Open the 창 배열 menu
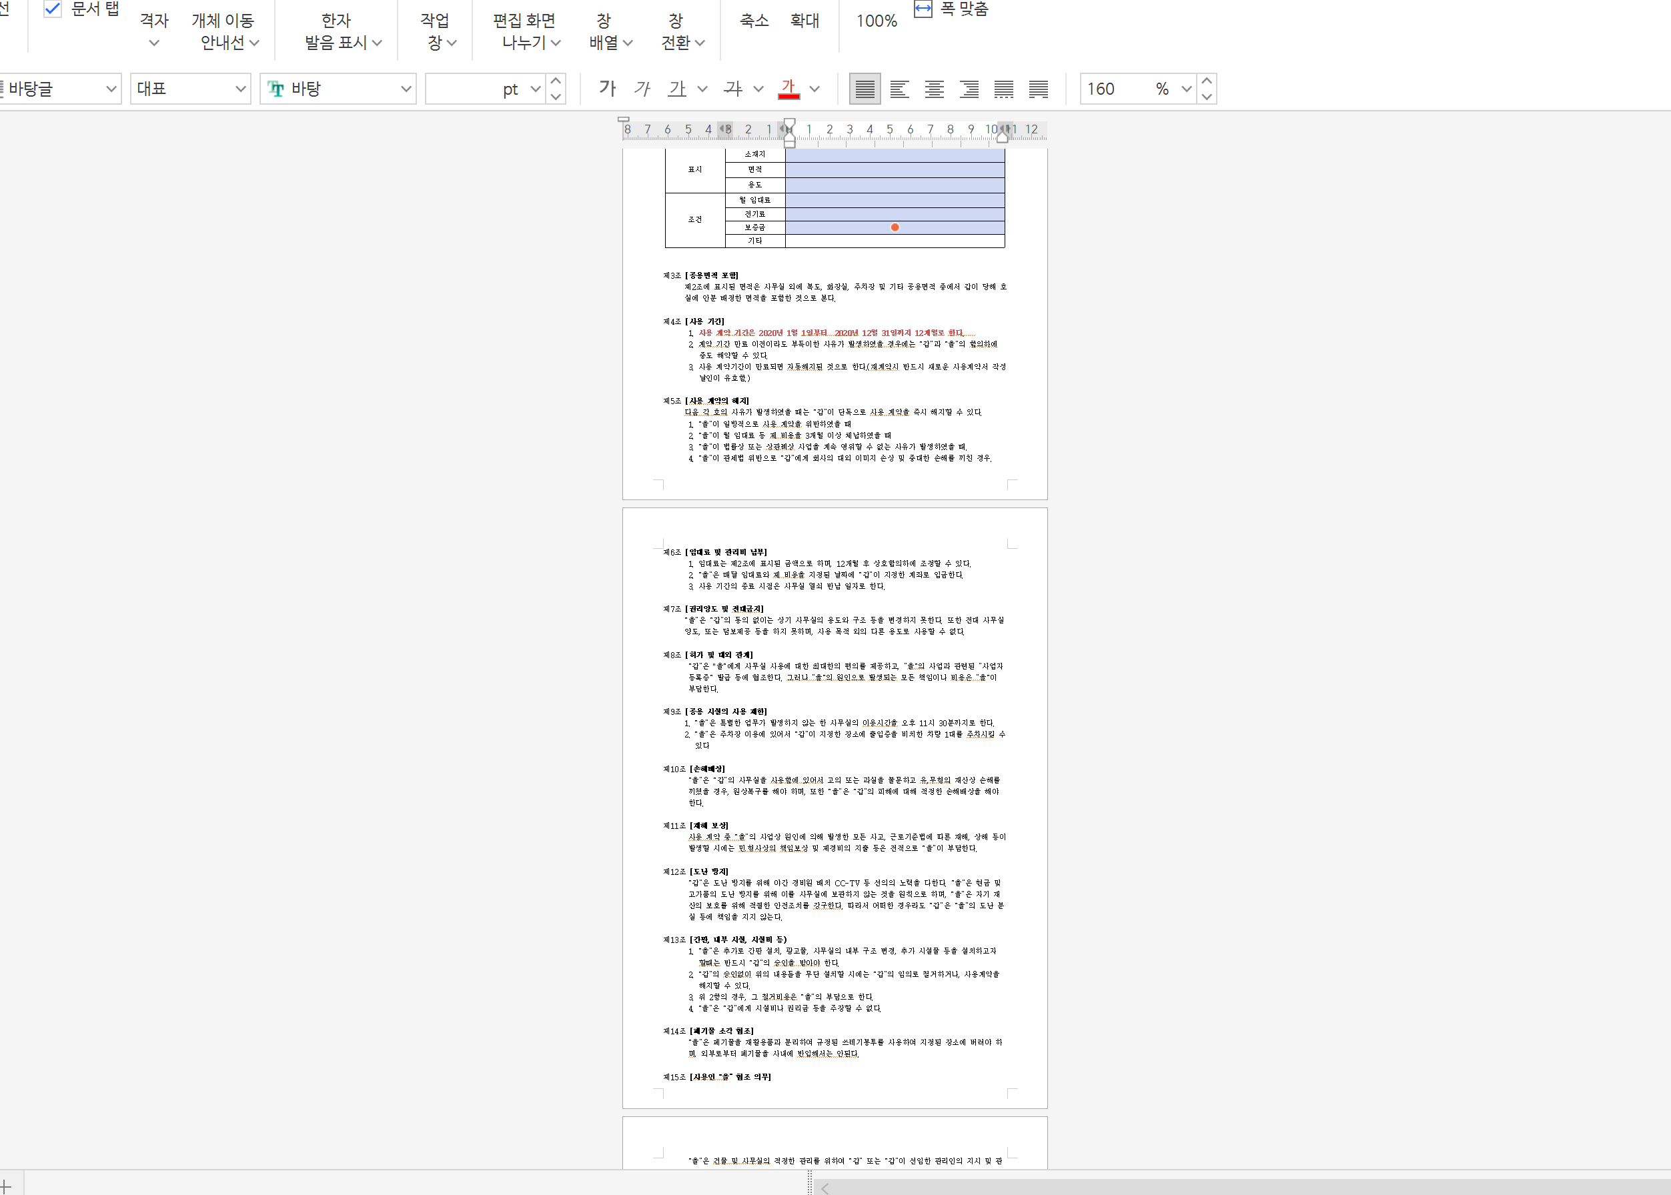1671x1195 pixels. pyautogui.click(x=610, y=31)
